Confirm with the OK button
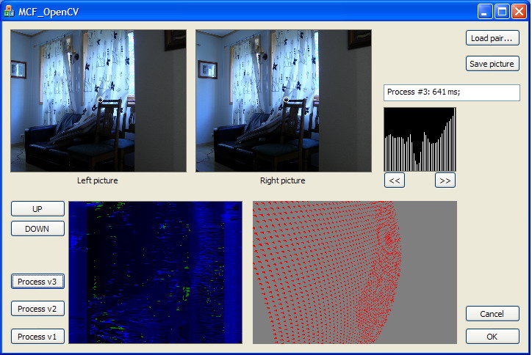This screenshot has width=532, height=355. (492, 337)
